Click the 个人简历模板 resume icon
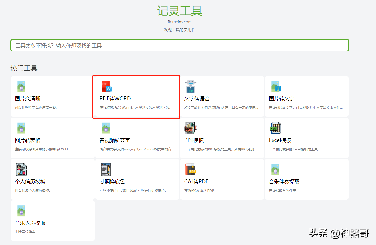 coord(21,169)
